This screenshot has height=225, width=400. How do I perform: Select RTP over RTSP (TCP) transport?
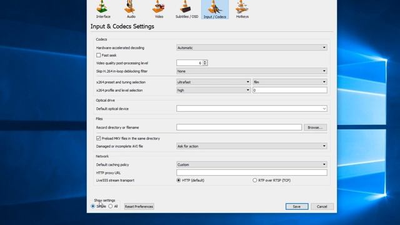254,180
